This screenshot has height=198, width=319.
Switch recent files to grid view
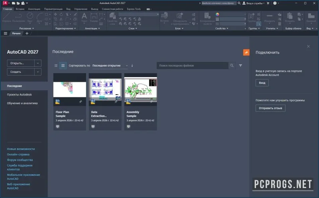(x=63, y=66)
